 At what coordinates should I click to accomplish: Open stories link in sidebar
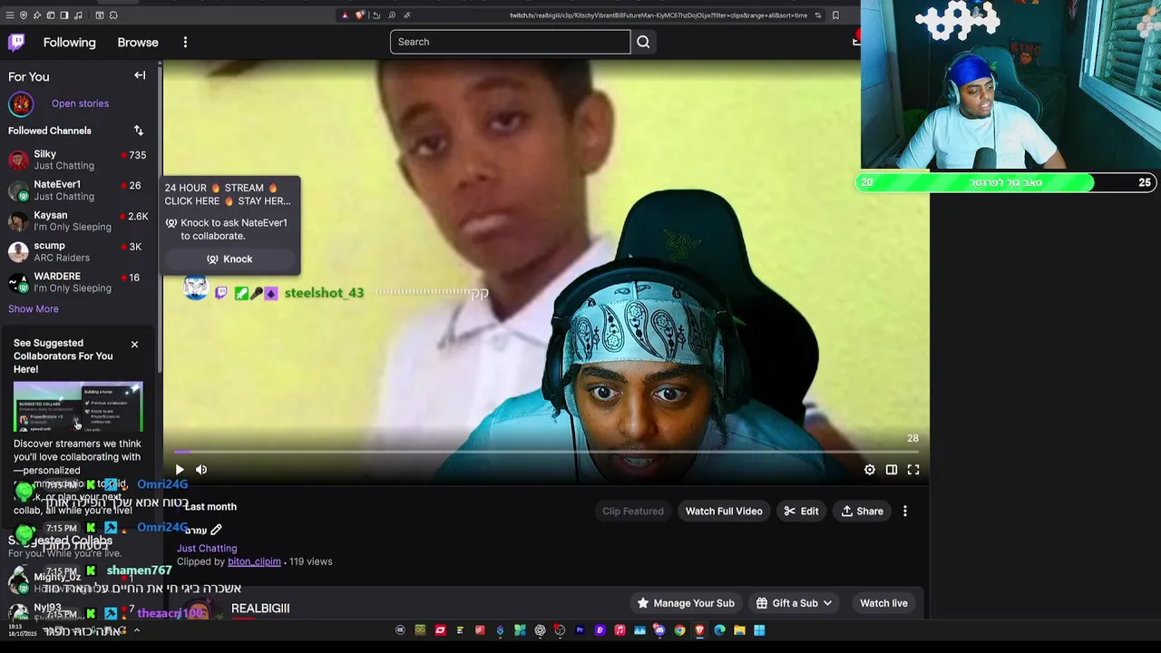tap(80, 103)
